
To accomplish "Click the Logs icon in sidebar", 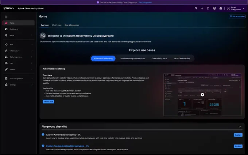I will (6, 63).
